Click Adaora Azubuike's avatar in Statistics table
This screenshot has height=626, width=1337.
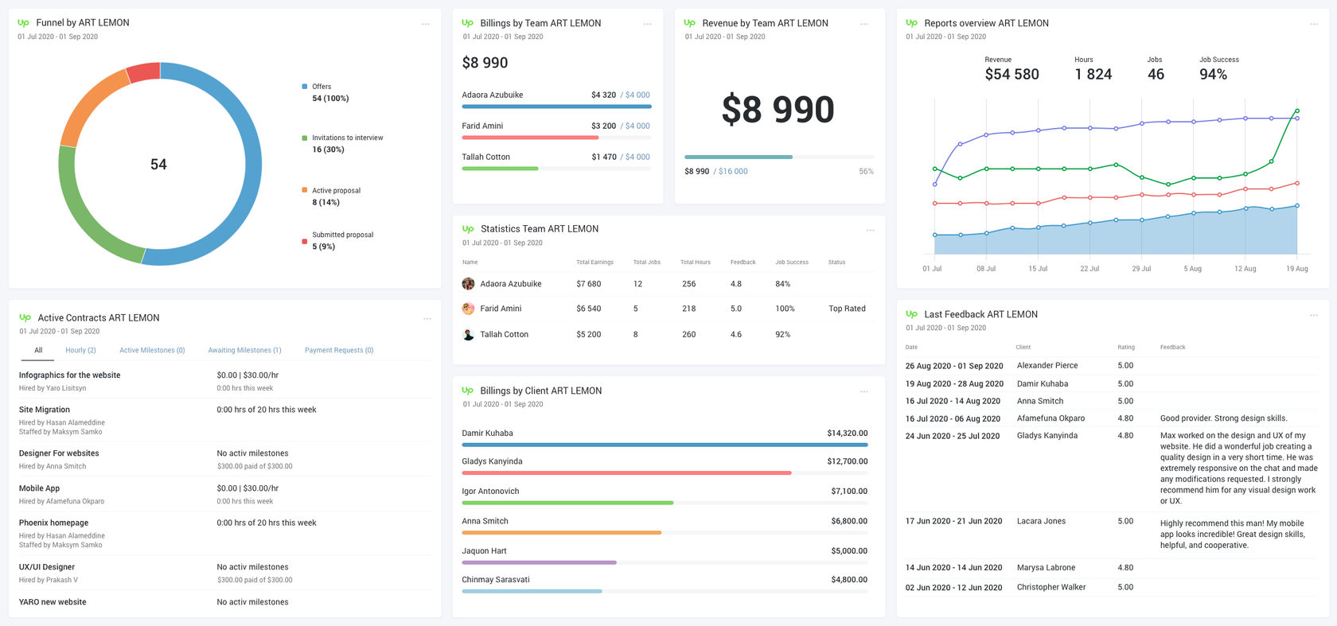click(x=468, y=284)
